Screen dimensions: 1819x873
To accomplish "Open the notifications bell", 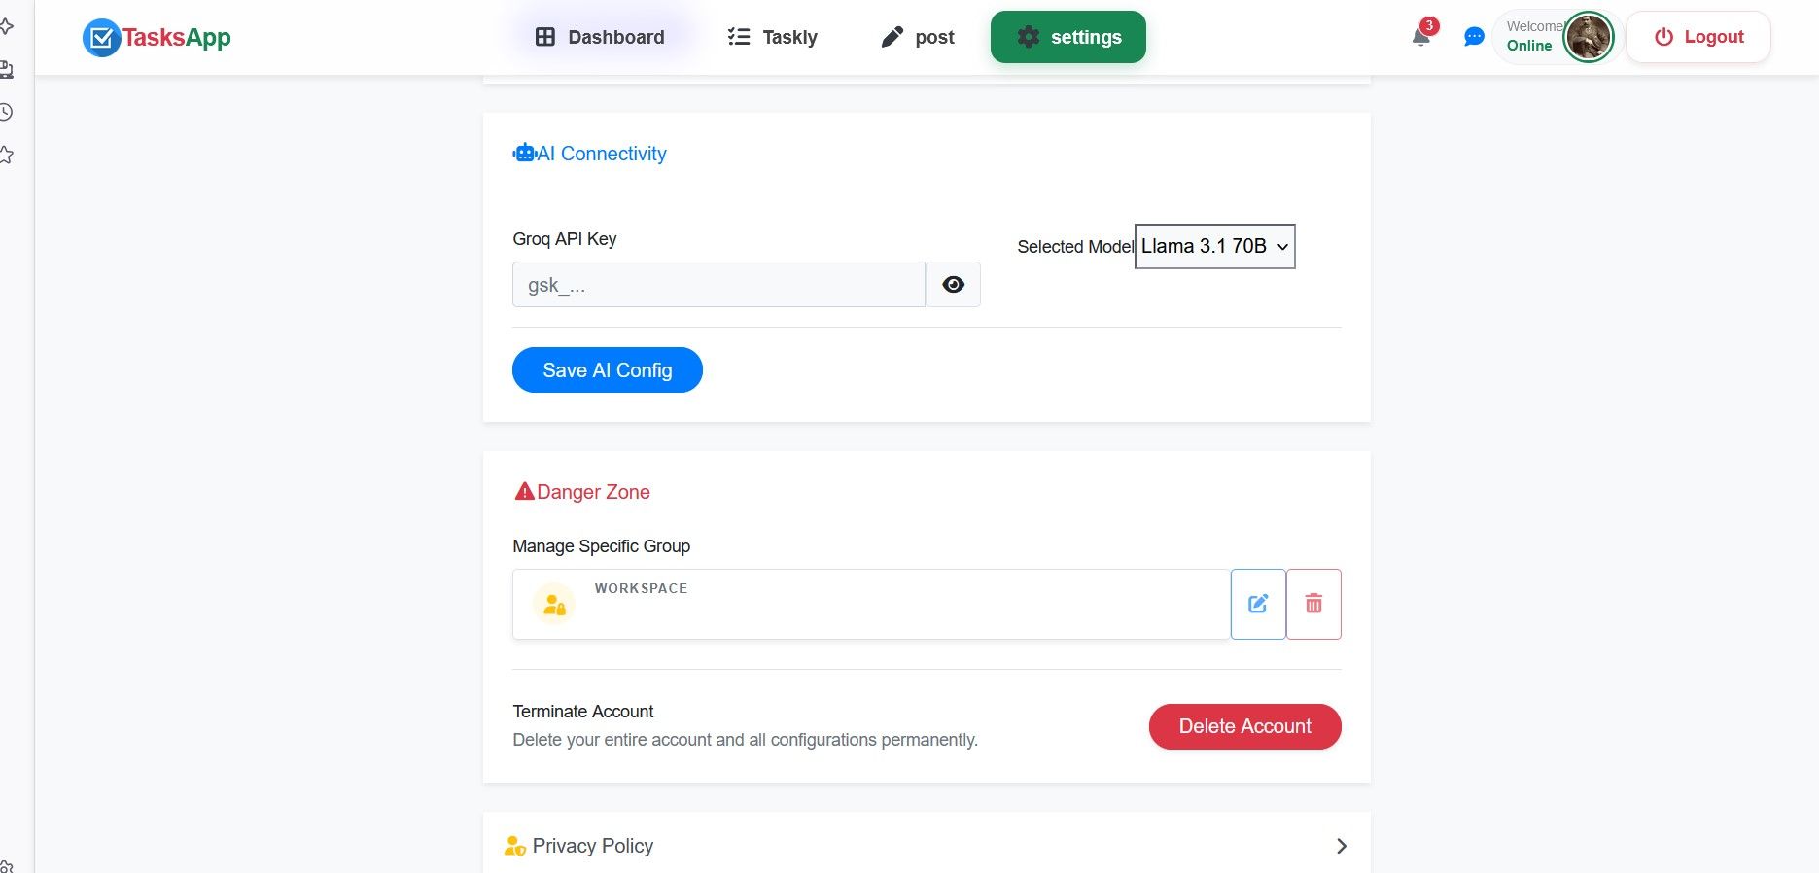I will [1420, 37].
